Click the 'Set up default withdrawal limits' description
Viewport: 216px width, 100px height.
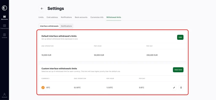click(x=60, y=39)
